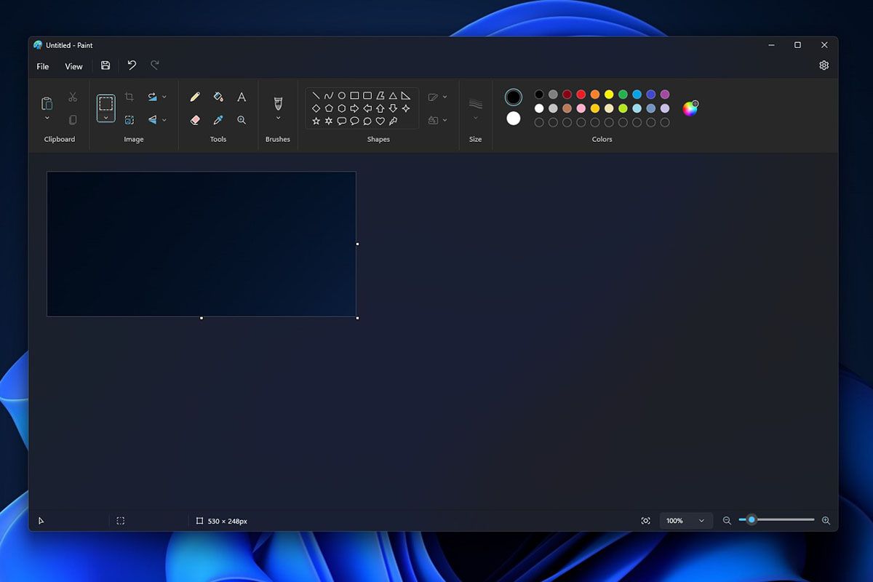This screenshot has width=873, height=582.
Task: Select the Color picker eyedropper tool
Action: [x=218, y=120]
